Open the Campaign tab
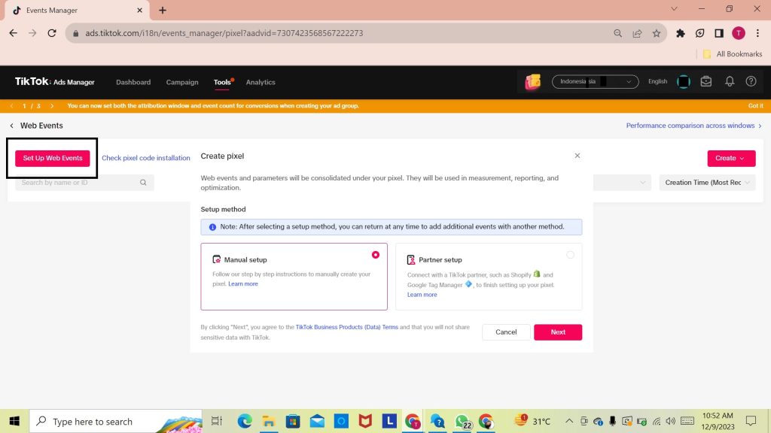The width and height of the screenshot is (771, 433). (182, 82)
